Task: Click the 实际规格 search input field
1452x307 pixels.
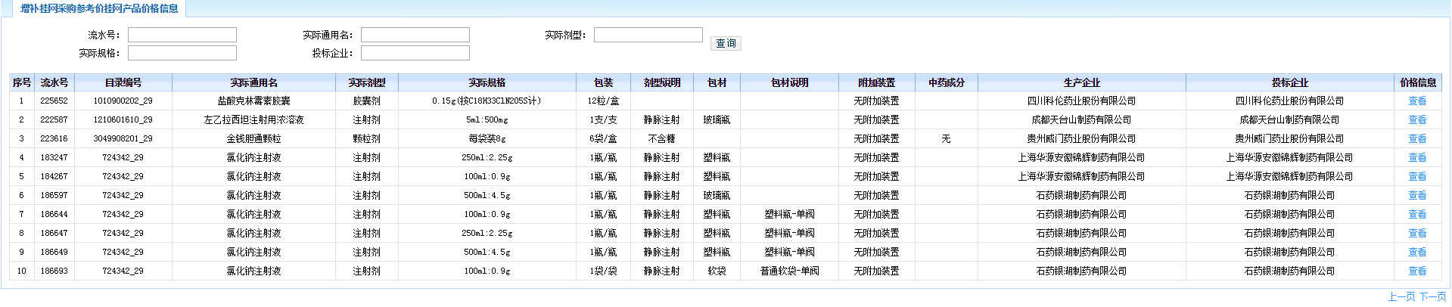Action: (182, 53)
